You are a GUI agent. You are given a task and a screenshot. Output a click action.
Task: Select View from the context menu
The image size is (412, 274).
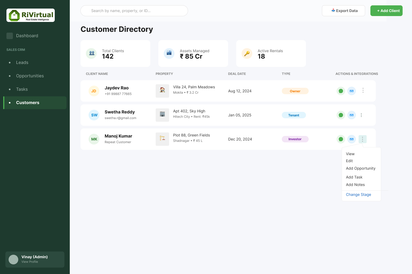point(350,154)
